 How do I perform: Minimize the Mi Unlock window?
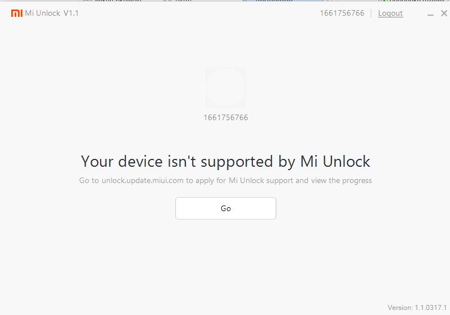430,15
